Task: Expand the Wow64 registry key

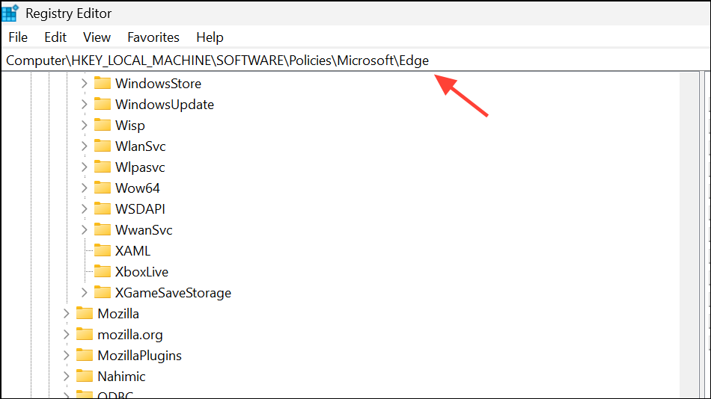Action: [x=84, y=188]
